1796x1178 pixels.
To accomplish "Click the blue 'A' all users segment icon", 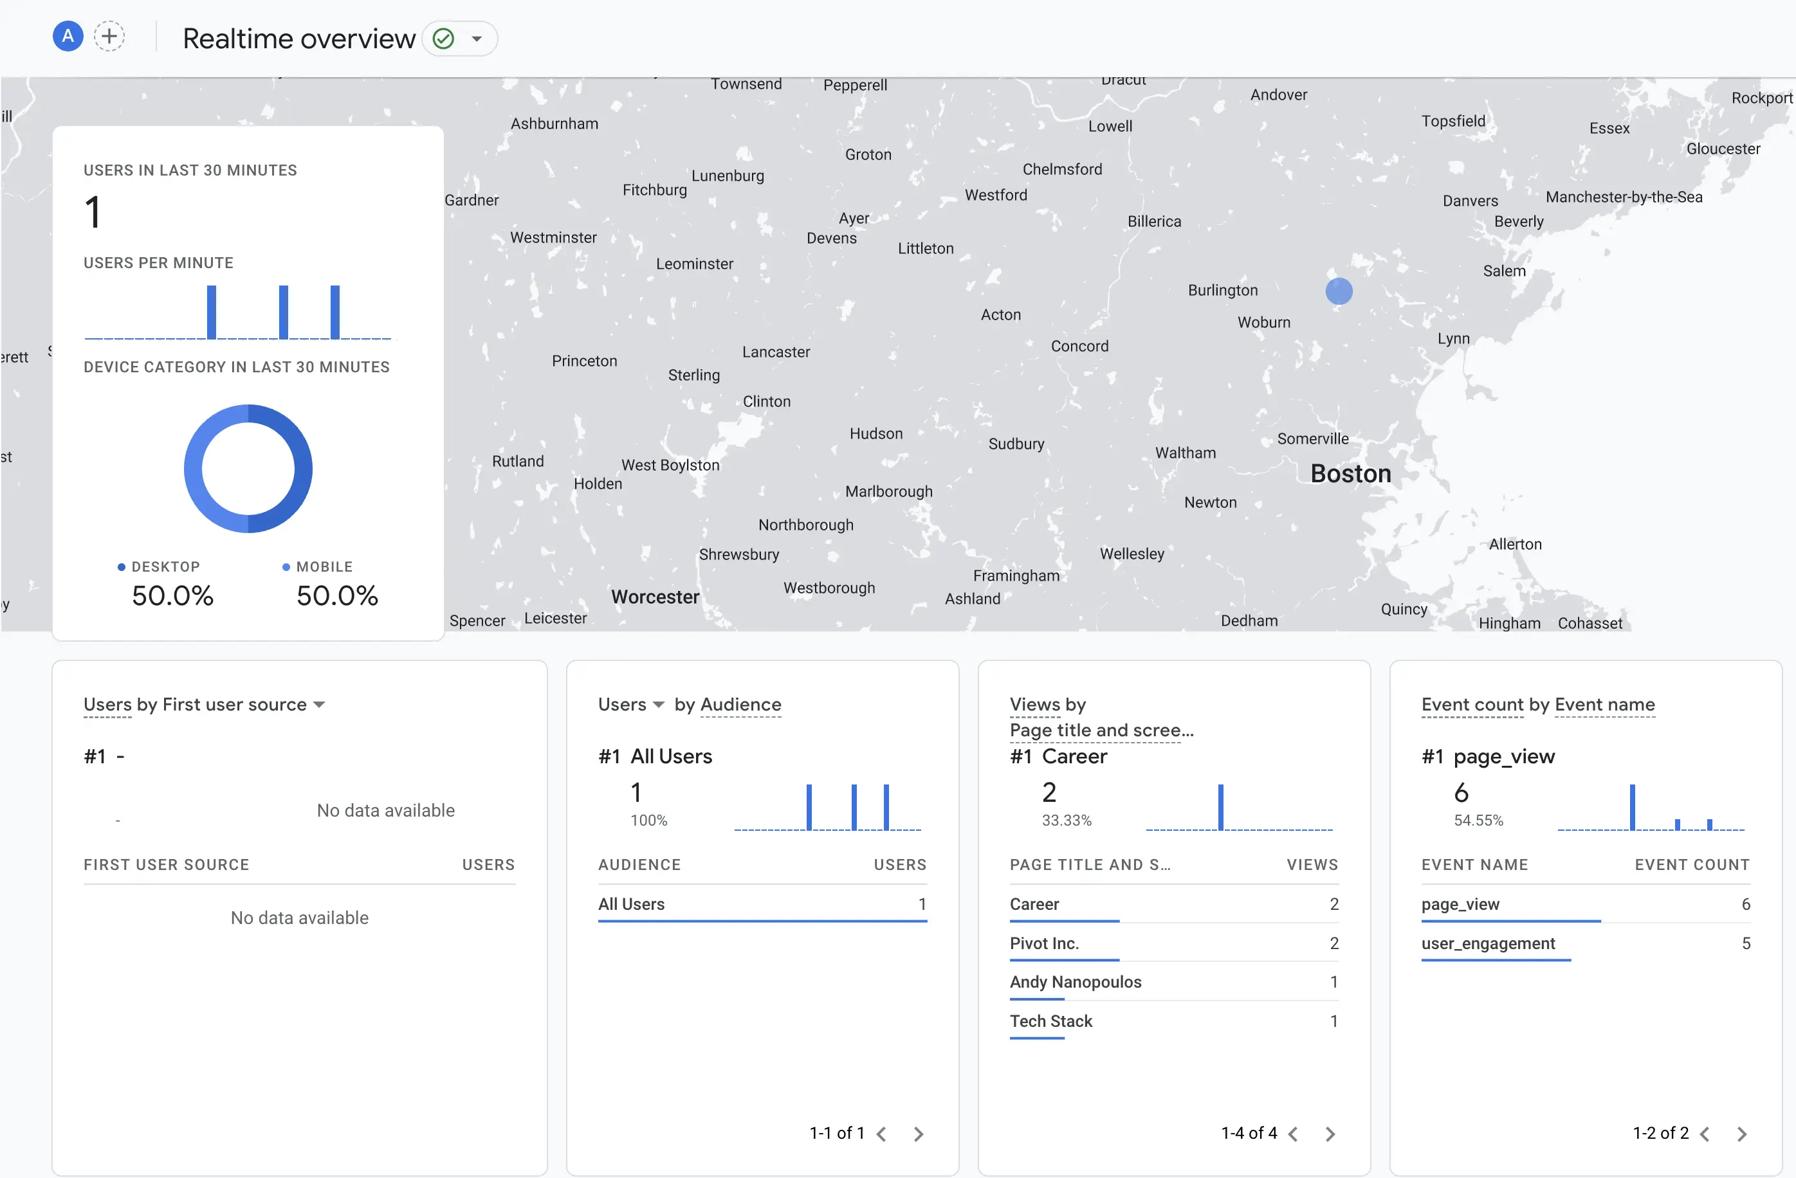I will (x=68, y=36).
